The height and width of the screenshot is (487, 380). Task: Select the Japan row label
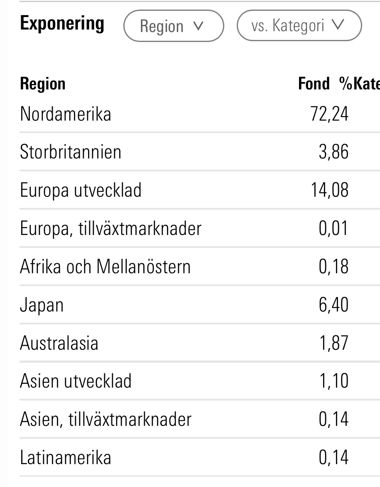coord(42,305)
